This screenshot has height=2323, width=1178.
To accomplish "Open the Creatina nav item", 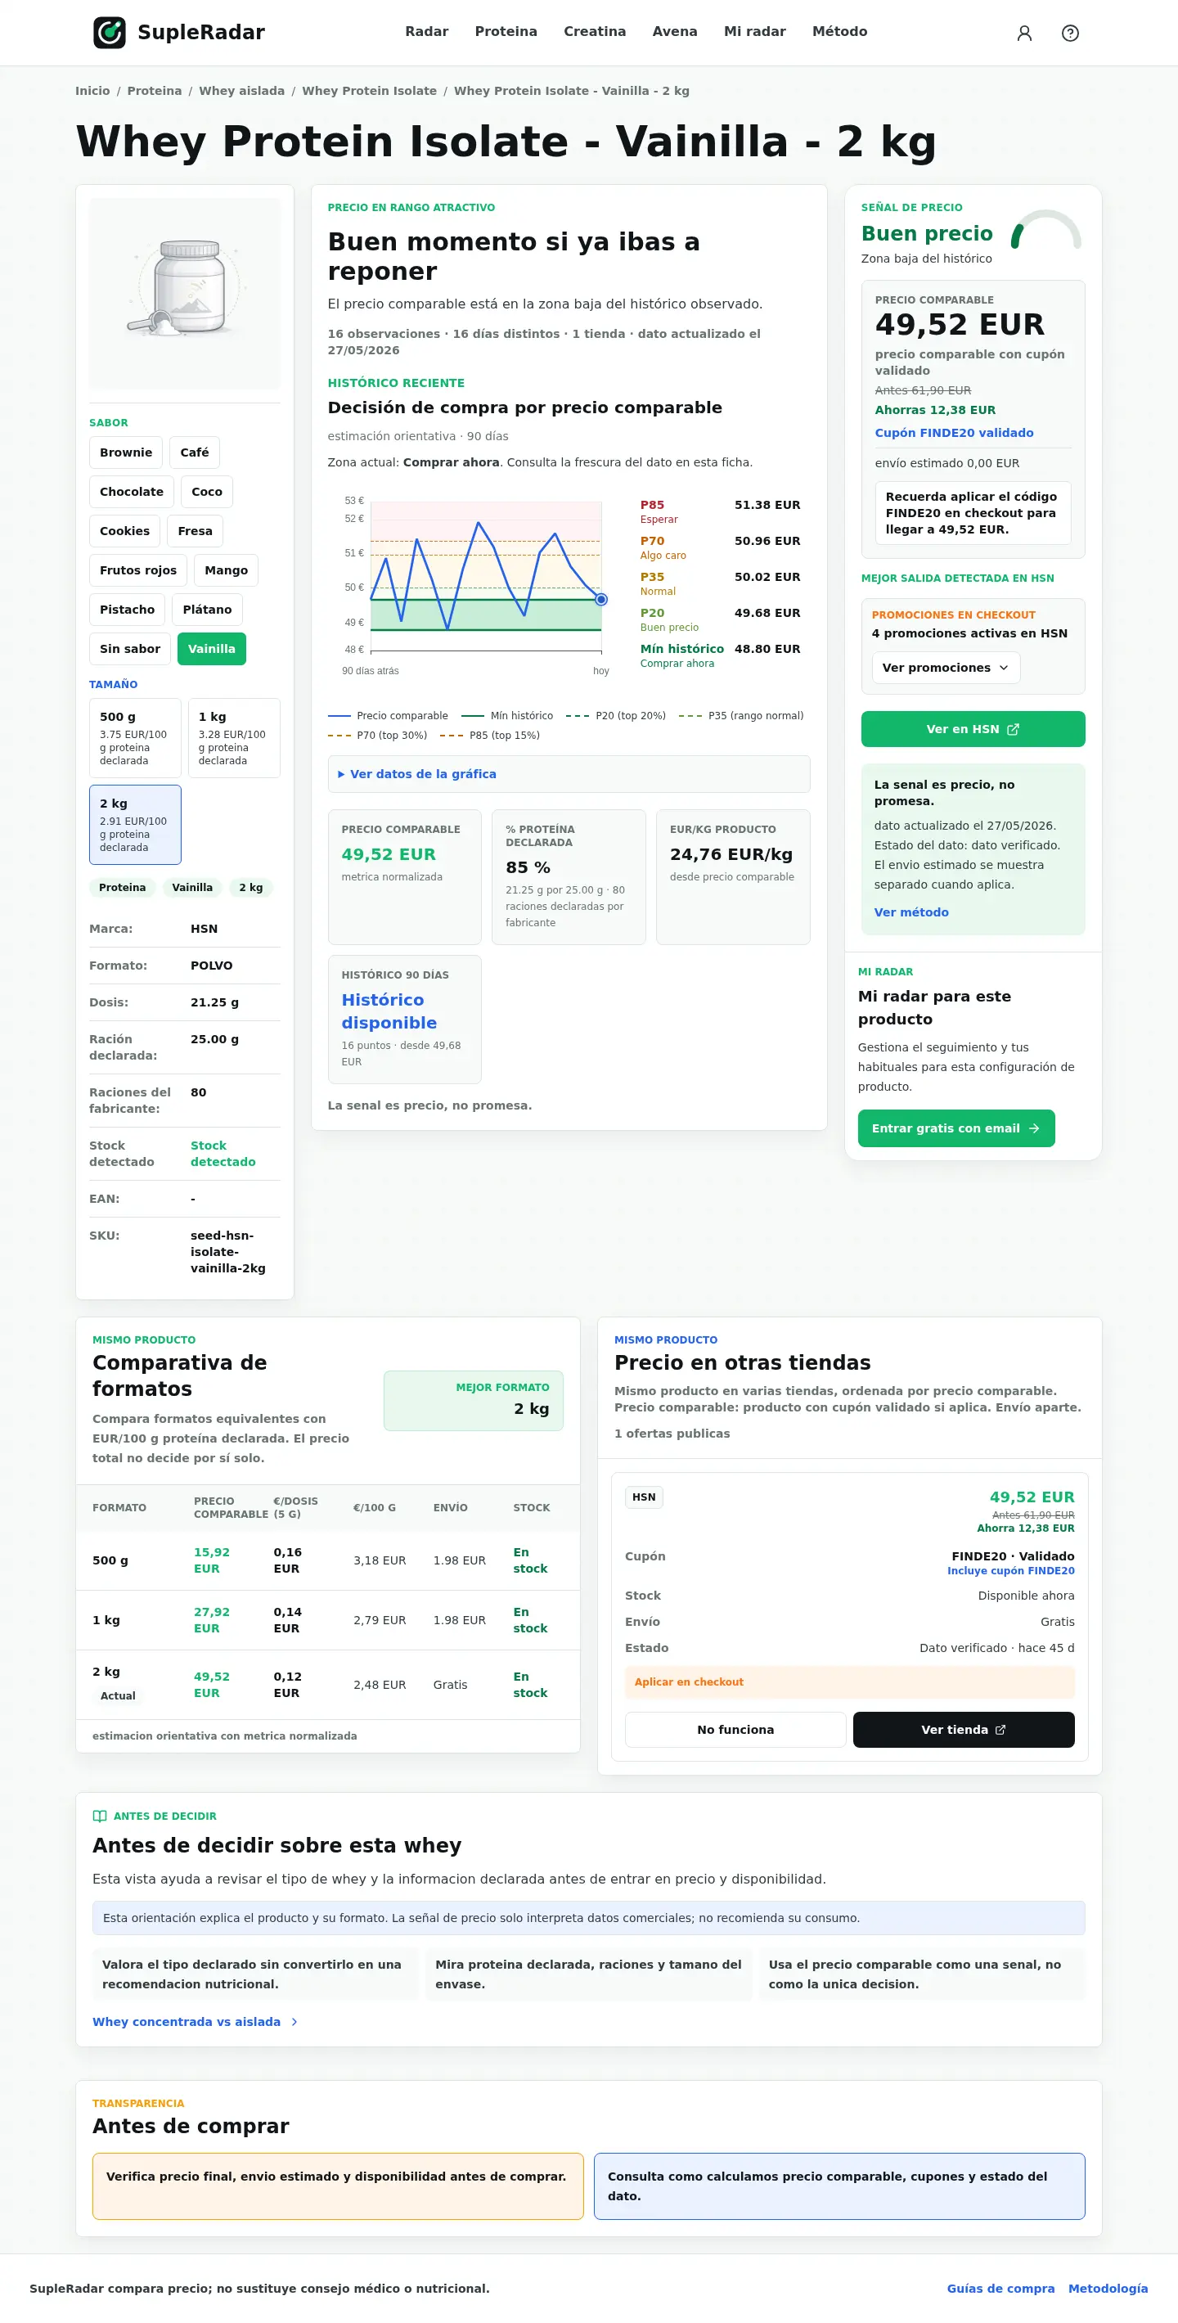I will pos(595,32).
